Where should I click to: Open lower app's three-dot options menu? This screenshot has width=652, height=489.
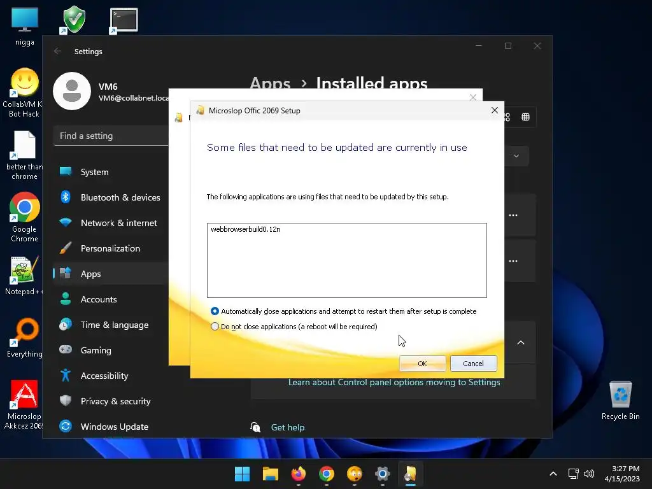click(x=513, y=260)
